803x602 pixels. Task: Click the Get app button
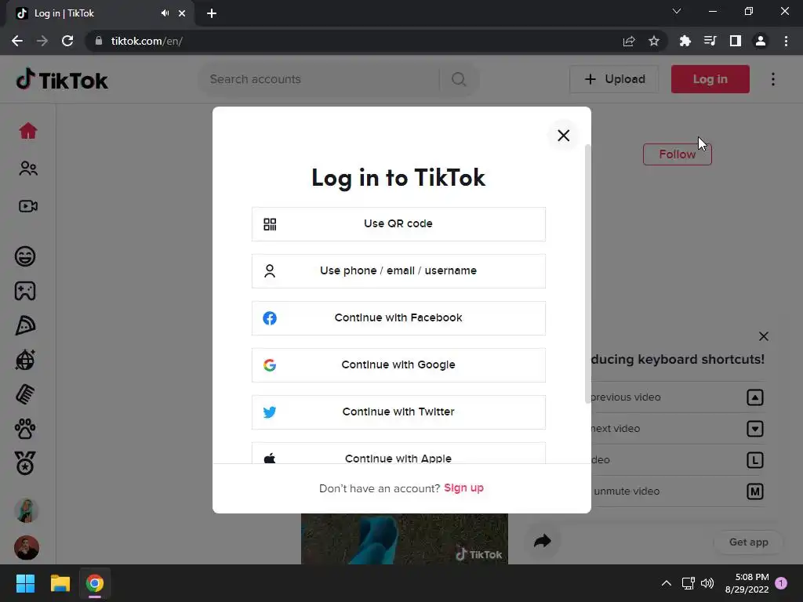(748, 542)
